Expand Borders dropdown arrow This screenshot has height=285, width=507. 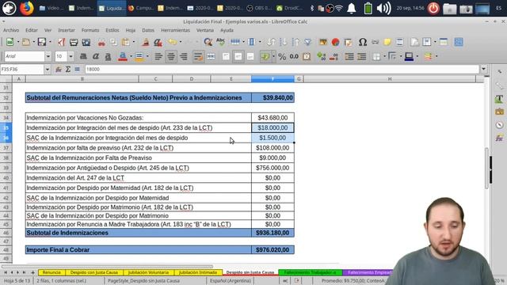(x=384, y=56)
